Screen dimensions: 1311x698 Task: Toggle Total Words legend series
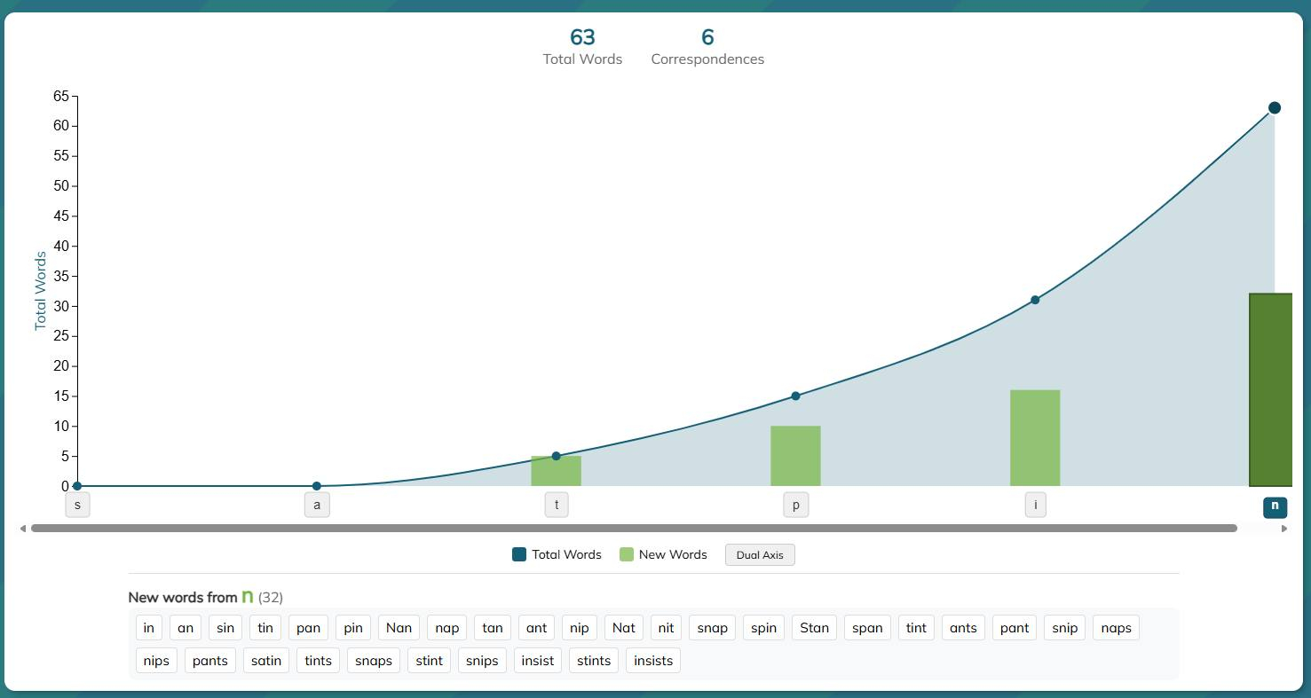click(557, 555)
